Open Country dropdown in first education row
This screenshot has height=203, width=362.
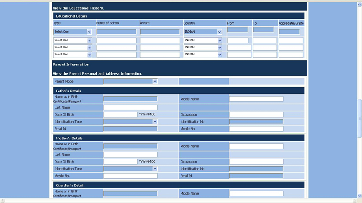tap(203, 32)
